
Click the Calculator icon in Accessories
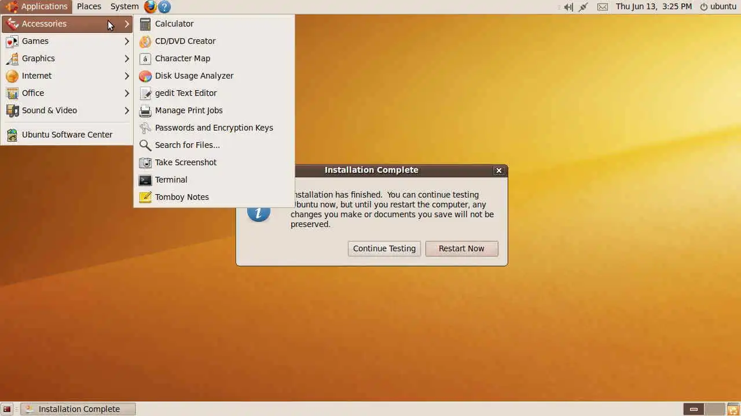[x=145, y=24]
